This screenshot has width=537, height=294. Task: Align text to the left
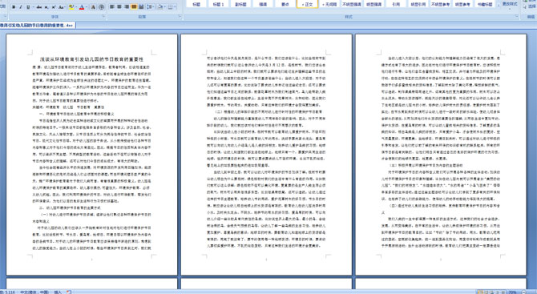pyautogui.click(x=112, y=7)
